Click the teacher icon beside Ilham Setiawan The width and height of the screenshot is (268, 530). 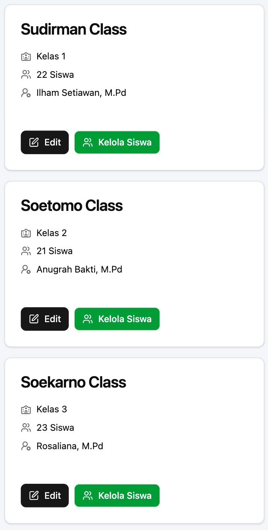[x=26, y=93]
